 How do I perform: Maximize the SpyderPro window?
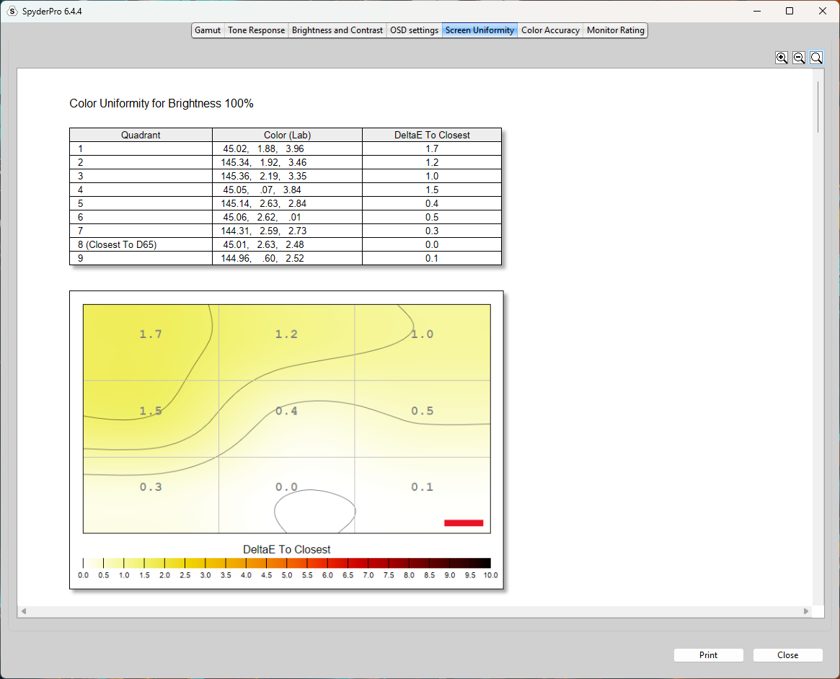(789, 12)
